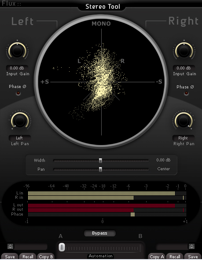Click the Pan slider handle

tap(100, 169)
